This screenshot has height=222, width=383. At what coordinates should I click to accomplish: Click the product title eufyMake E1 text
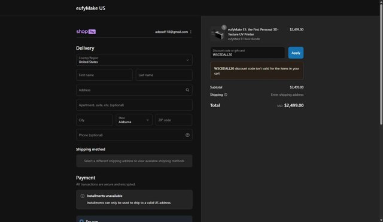(x=253, y=32)
